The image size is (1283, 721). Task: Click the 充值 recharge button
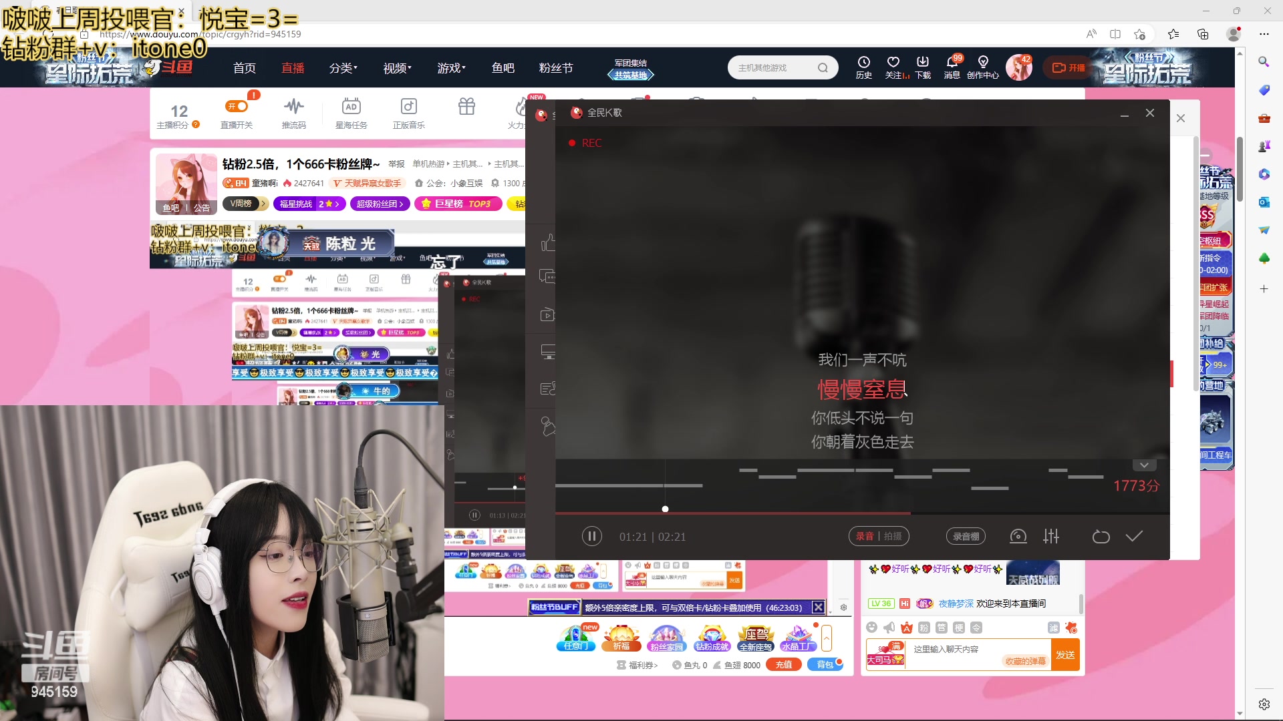click(x=784, y=665)
